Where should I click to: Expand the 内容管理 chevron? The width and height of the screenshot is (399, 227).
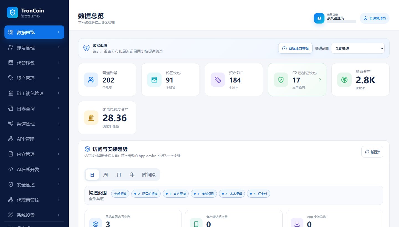pyautogui.click(x=58, y=154)
